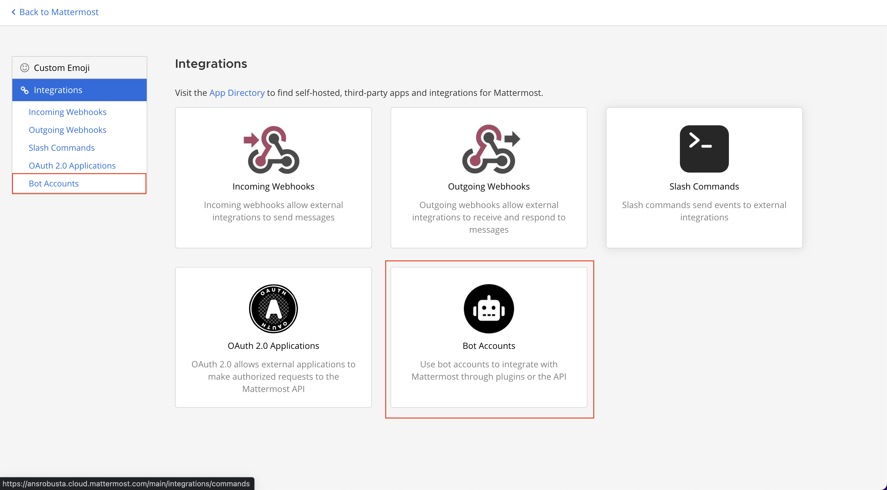Click the Incoming Webhooks card title

coord(273,186)
